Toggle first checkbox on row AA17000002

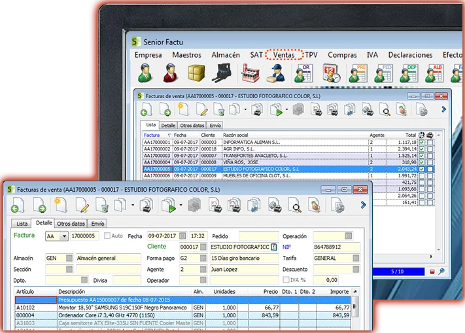click(x=421, y=149)
